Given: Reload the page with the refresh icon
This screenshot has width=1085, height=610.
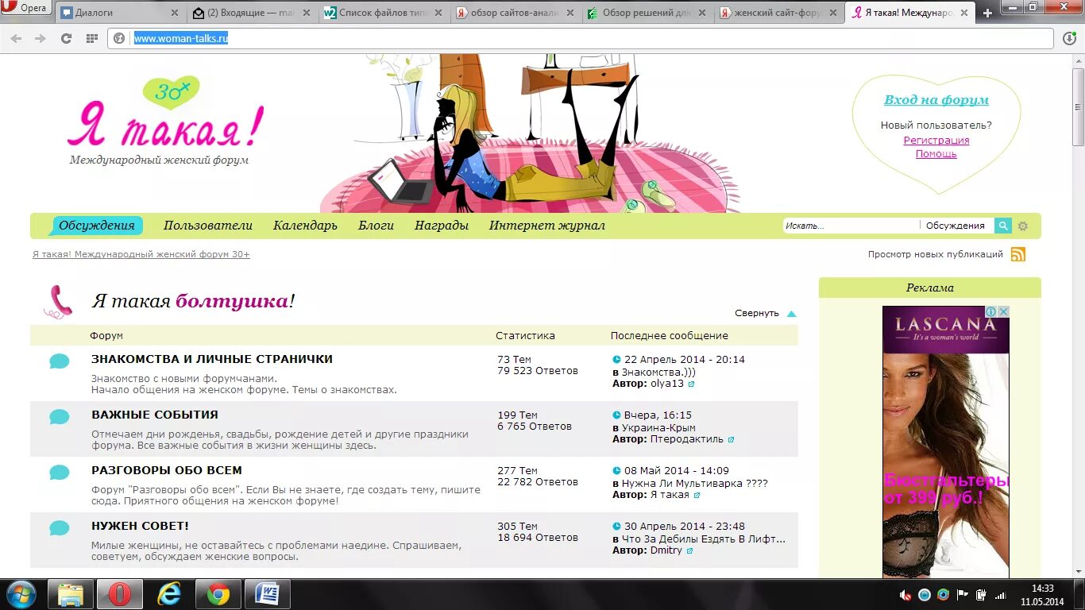Looking at the screenshot, I should (x=67, y=38).
